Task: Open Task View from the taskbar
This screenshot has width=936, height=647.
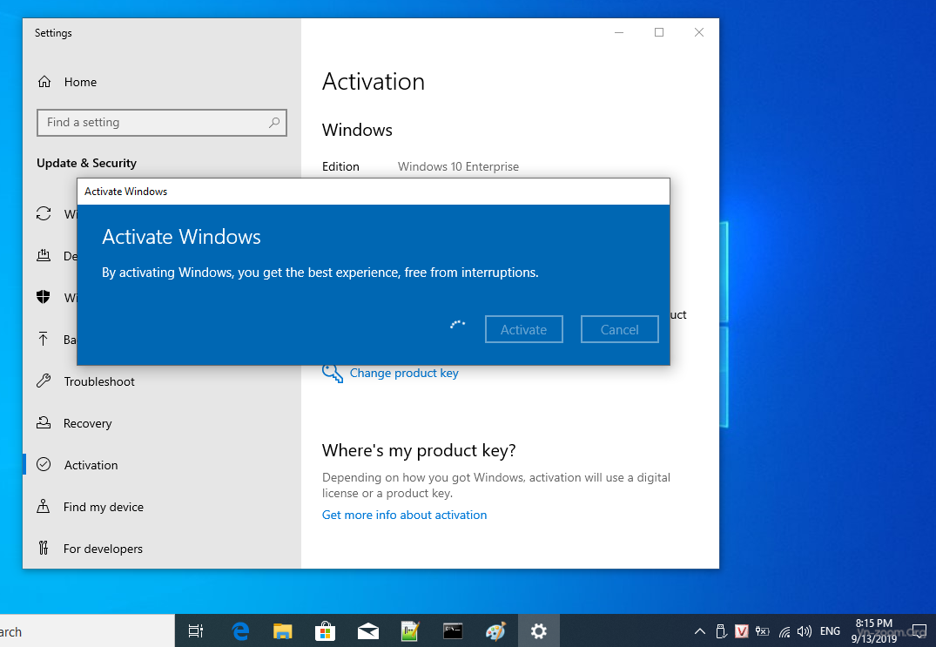Action: click(x=196, y=630)
